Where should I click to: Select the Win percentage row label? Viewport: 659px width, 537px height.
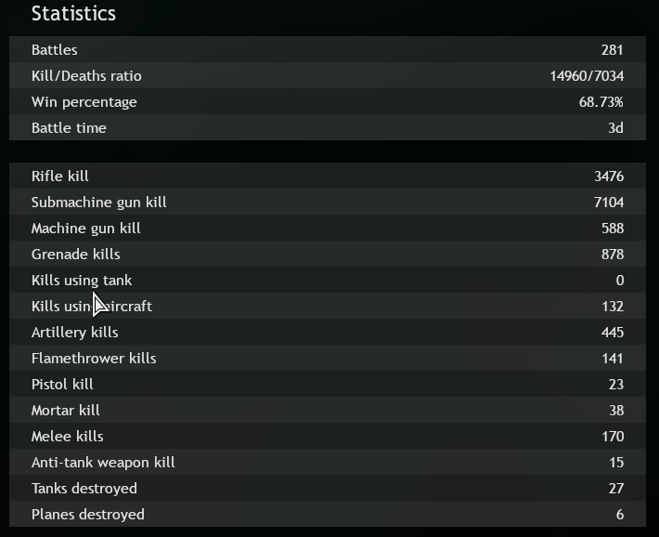(84, 102)
